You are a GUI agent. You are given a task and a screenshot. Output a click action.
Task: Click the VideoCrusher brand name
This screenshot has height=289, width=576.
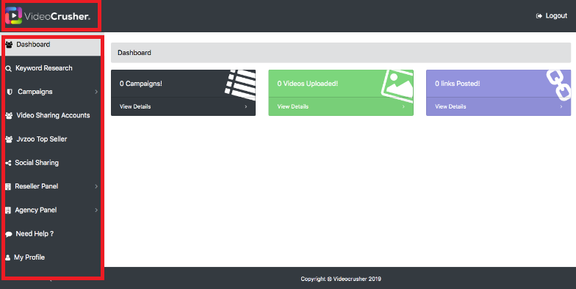click(57, 16)
